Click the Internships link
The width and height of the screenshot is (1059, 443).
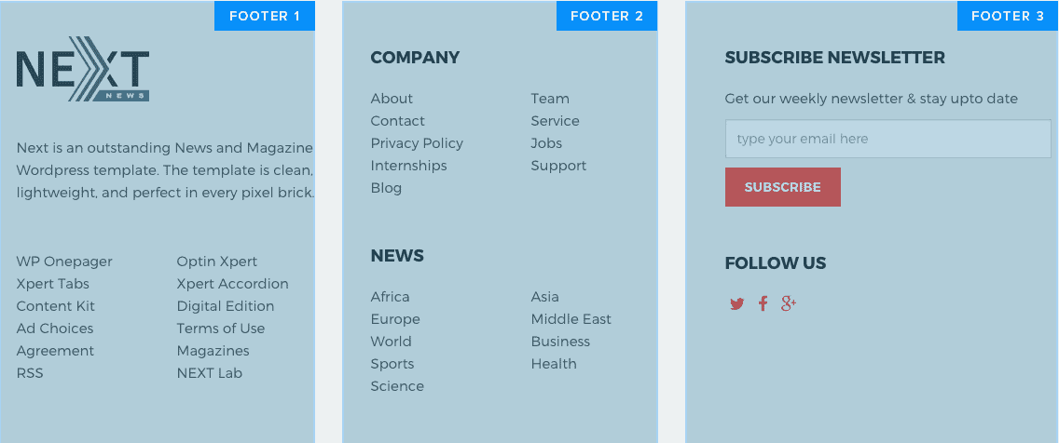pos(408,166)
